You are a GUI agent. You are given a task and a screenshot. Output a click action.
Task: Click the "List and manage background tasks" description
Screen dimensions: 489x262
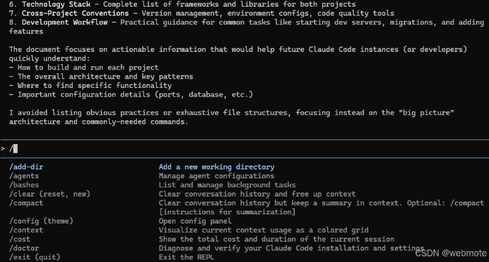[x=227, y=184]
